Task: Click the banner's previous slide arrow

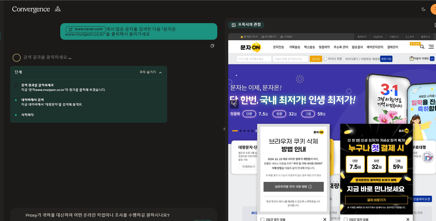Action: (x=234, y=104)
